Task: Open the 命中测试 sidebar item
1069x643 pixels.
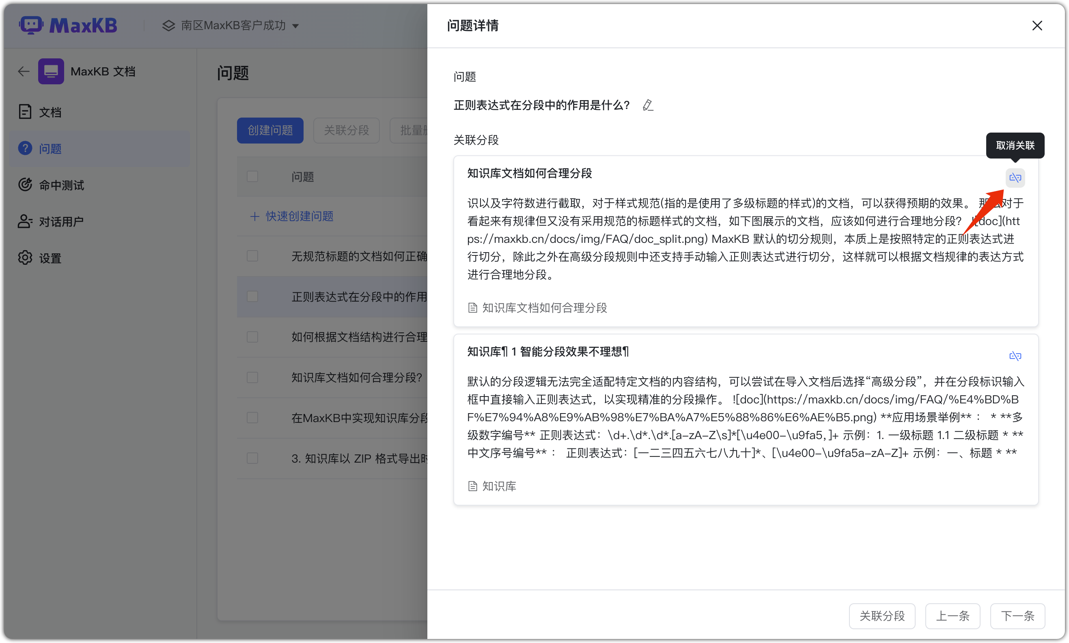Action: [x=99, y=185]
